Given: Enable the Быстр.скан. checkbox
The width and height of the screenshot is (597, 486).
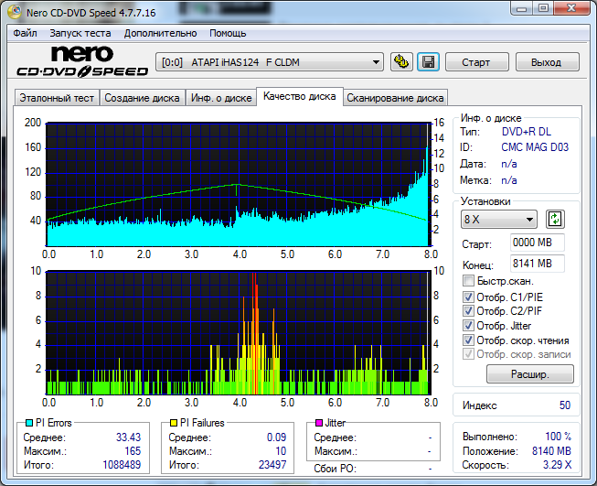Looking at the screenshot, I should click(x=469, y=281).
